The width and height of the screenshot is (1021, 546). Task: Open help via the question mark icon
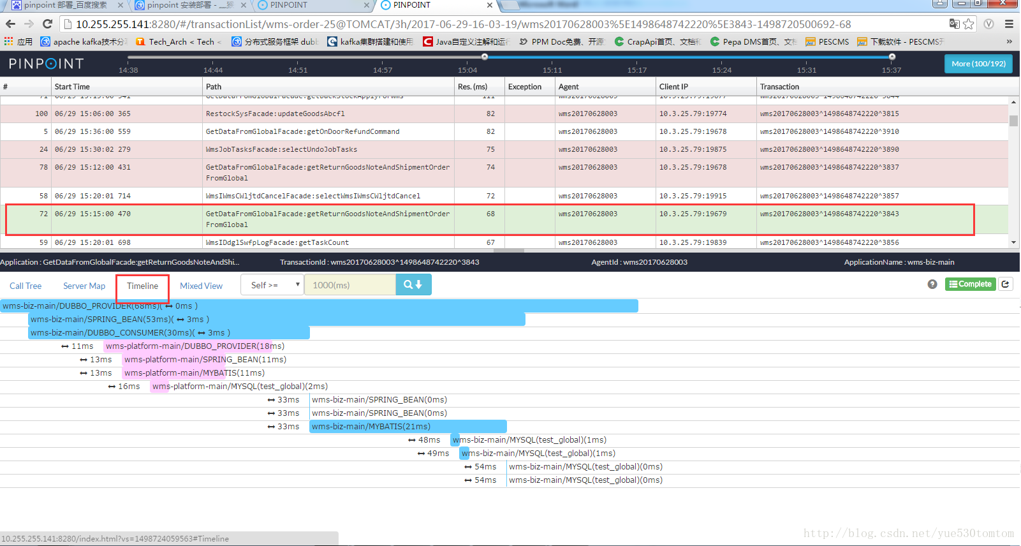tap(932, 284)
